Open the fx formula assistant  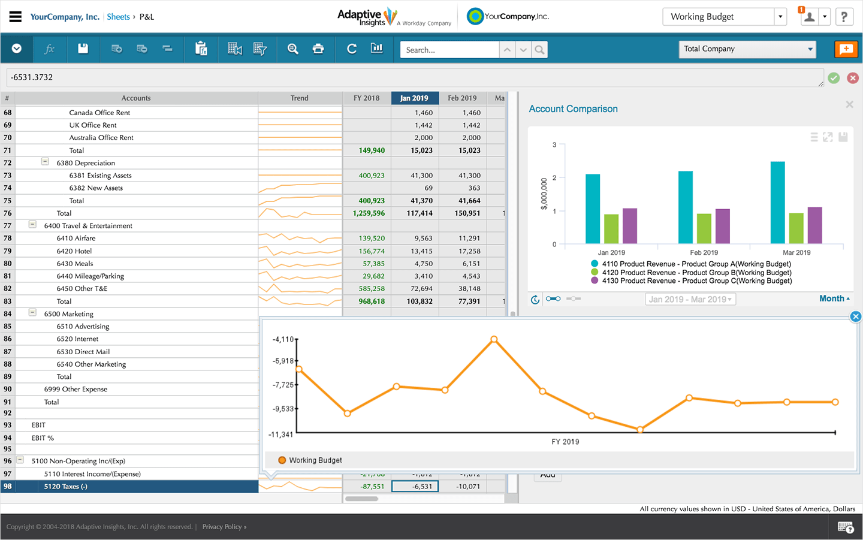[50, 49]
